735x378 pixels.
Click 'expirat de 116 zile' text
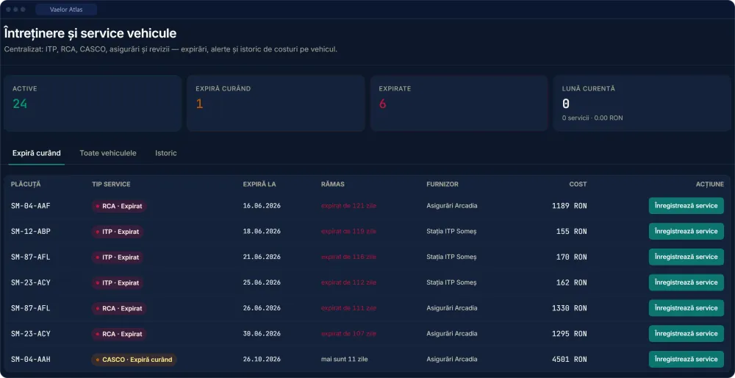pyautogui.click(x=348, y=257)
